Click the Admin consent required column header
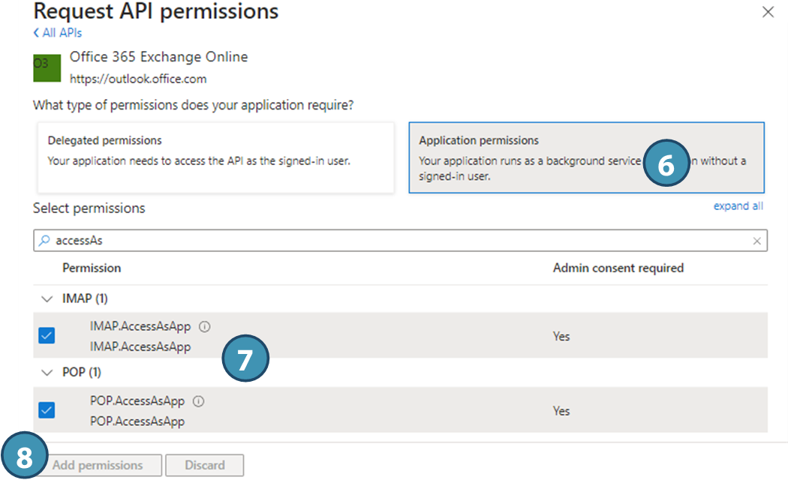Image resolution: width=788 pixels, height=480 pixels. [x=618, y=268]
